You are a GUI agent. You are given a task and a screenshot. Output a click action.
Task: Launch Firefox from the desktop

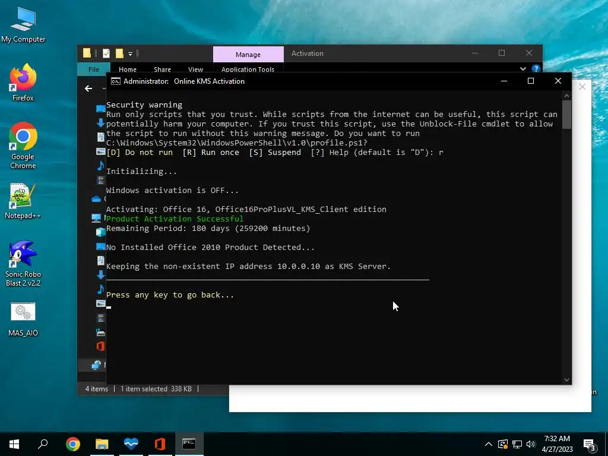pos(23,82)
